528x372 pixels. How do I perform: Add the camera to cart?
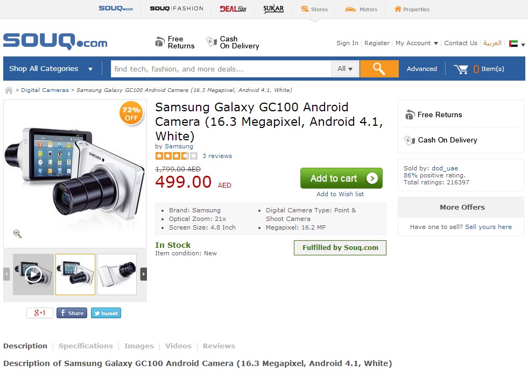click(341, 178)
